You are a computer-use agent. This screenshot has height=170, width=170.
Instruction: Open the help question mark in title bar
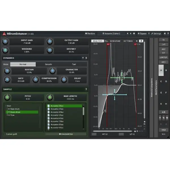point(168,34)
